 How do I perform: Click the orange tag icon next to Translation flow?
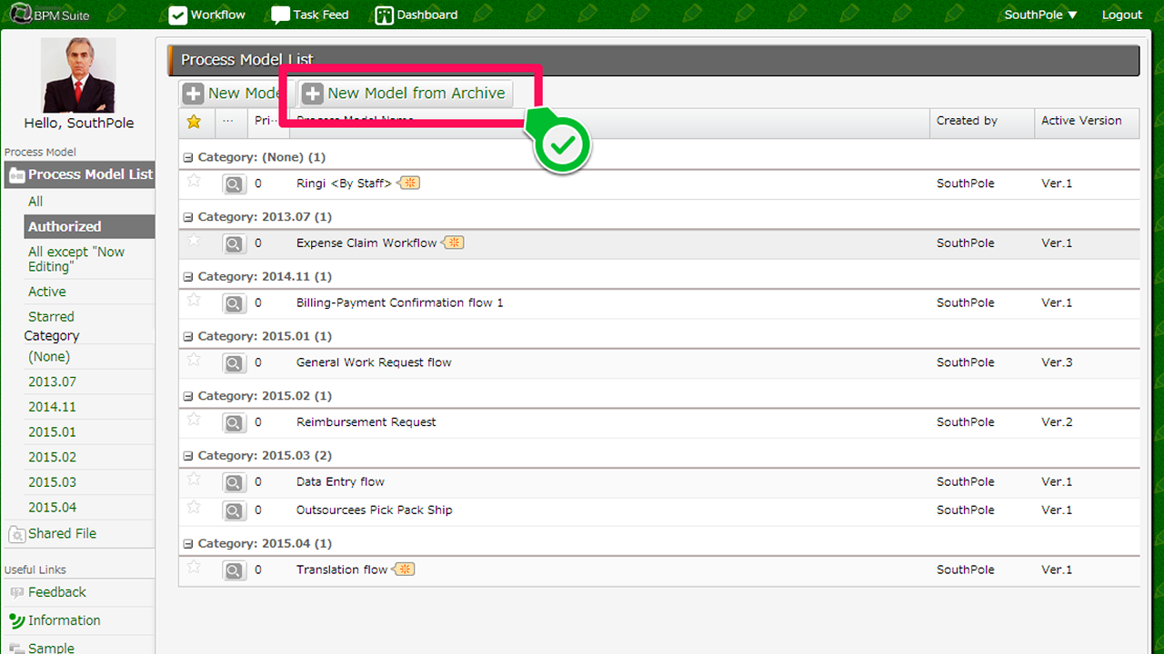(x=405, y=570)
